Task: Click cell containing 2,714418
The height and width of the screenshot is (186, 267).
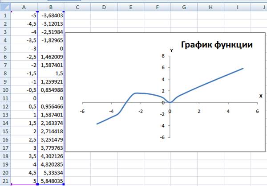Action: click(x=51, y=131)
